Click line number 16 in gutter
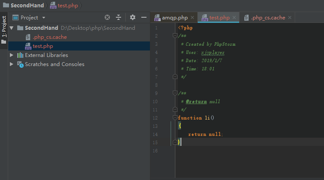Viewport: 324px width, 180px height. (155, 151)
